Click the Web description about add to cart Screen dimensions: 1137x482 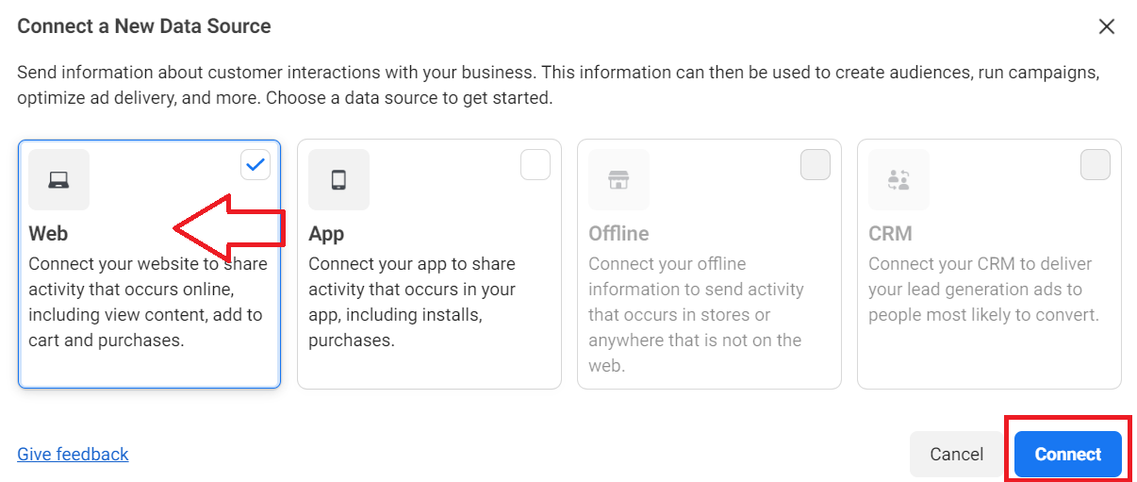[148, 302]
